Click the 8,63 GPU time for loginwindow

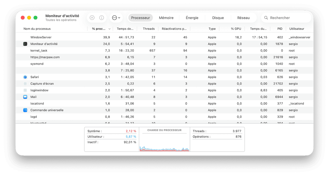click(264, 90)
